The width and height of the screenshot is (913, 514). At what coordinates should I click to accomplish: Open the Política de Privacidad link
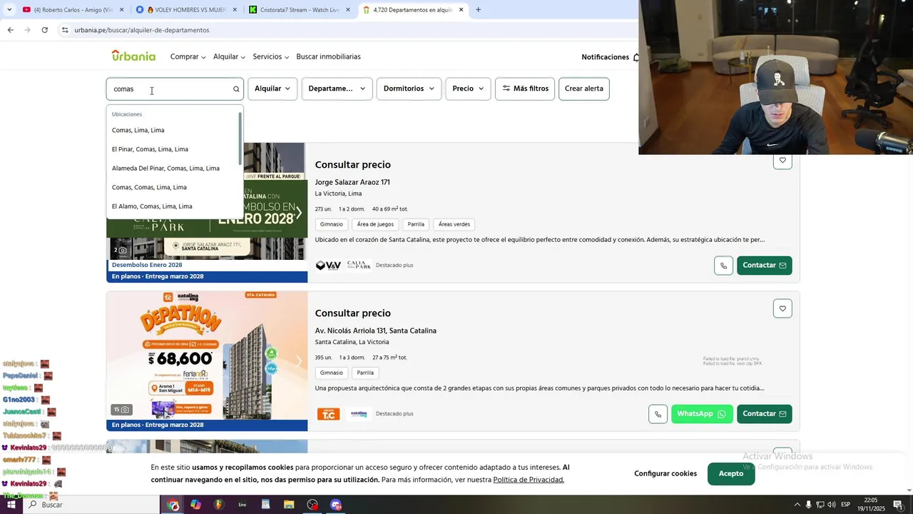click(x=529, y=480)
